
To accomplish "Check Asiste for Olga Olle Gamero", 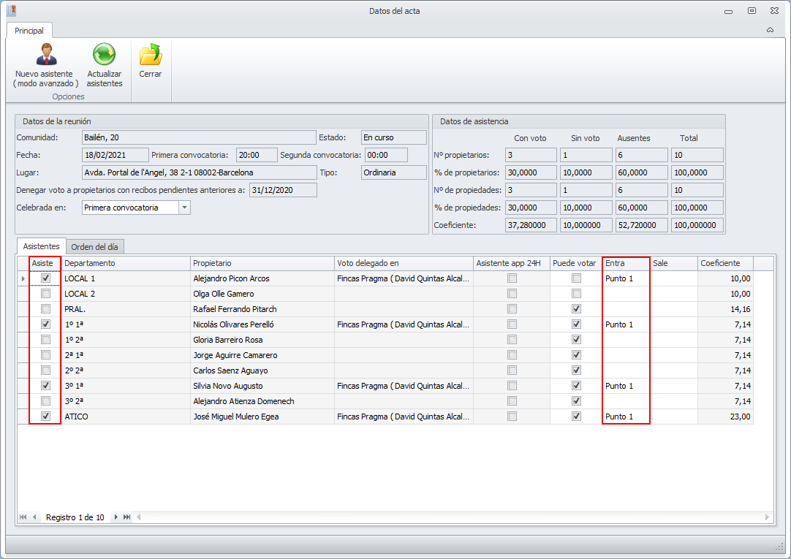I will pos(46,294).
